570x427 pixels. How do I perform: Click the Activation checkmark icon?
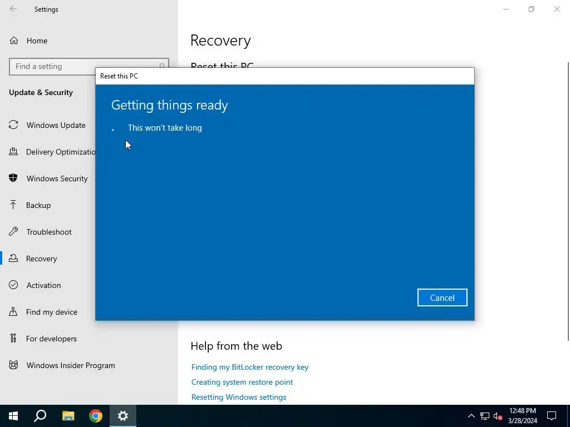(x=13, y=285)
